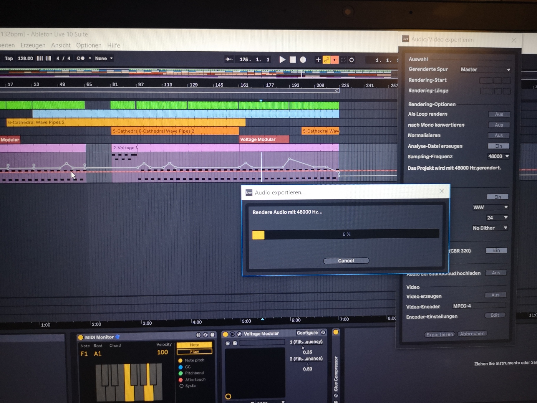Screen dimensions: 537x403
Task: Toggle the Note pitch yellow indicator
Action: coord(180,361)
